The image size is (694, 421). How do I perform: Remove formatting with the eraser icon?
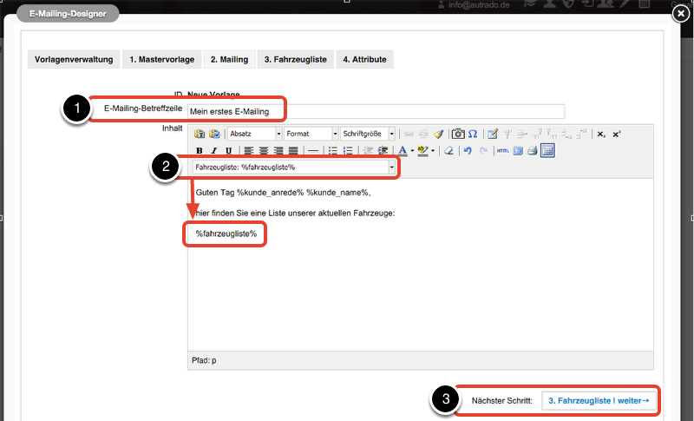[448, 150]
